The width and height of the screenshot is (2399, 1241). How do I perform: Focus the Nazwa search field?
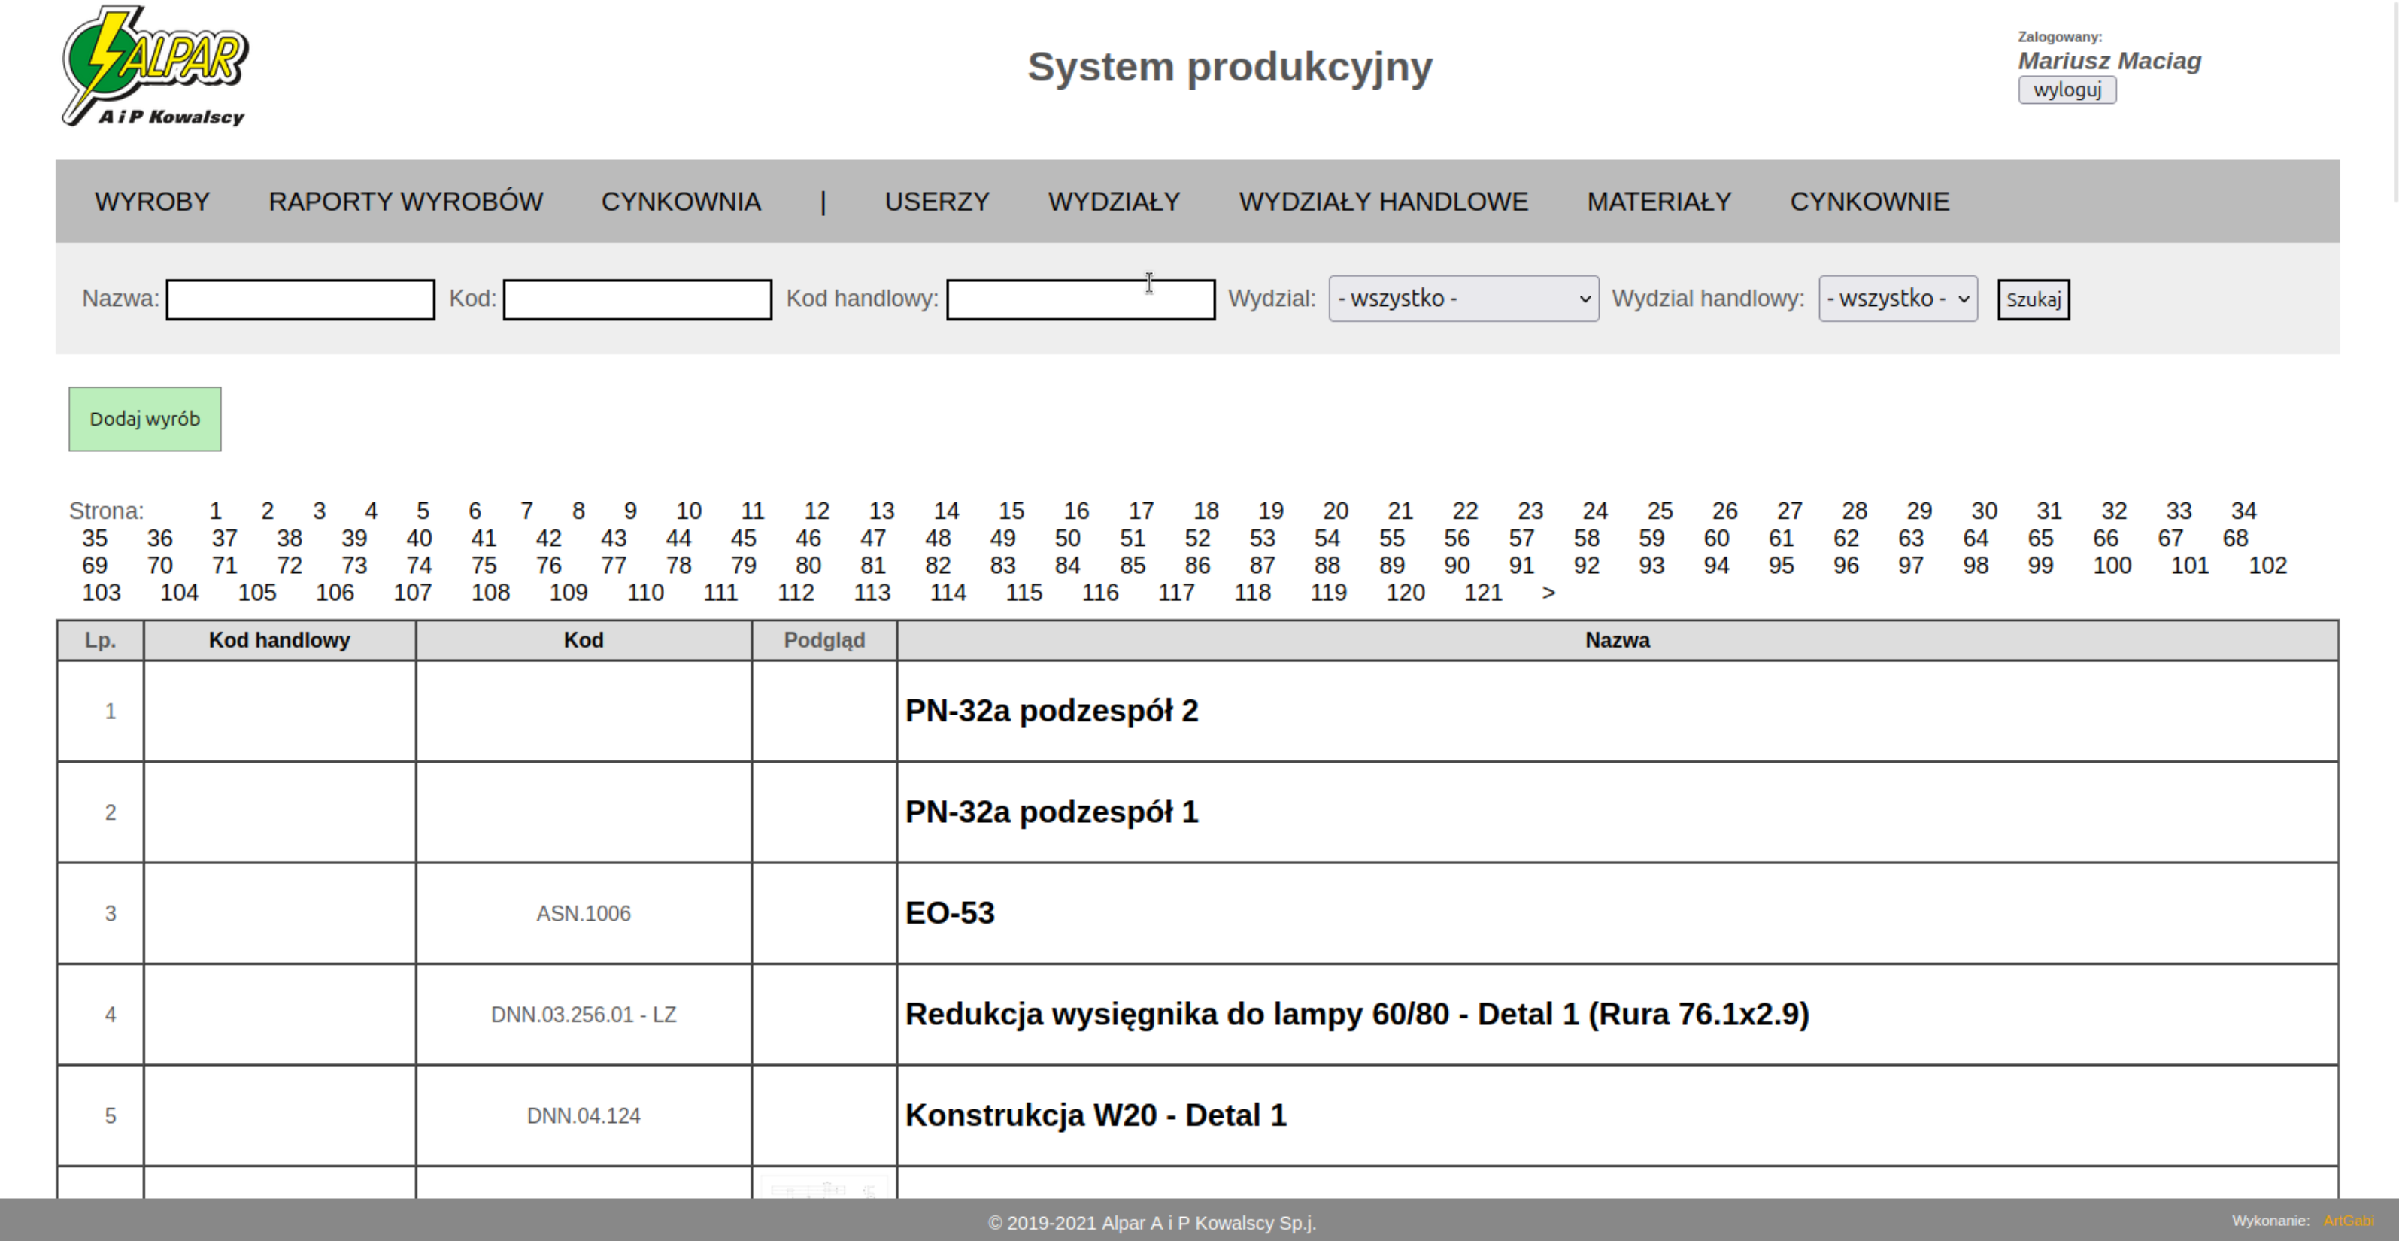pos(300,300)
